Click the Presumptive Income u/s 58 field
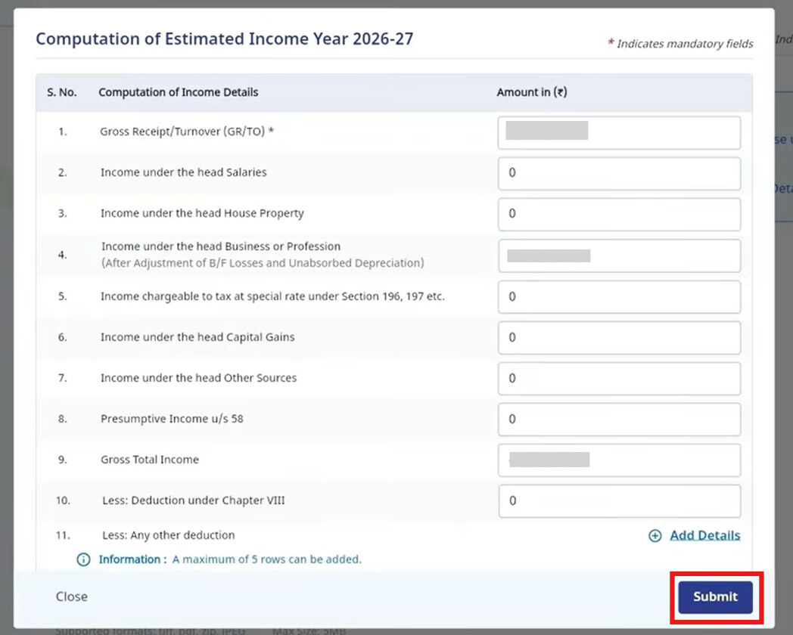Screen dimensions: 793x635 point(619,420)
